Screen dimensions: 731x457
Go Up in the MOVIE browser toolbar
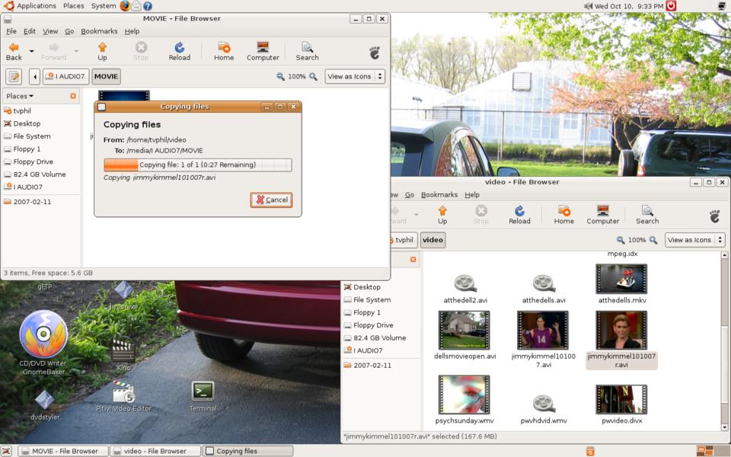pos(102,51)
